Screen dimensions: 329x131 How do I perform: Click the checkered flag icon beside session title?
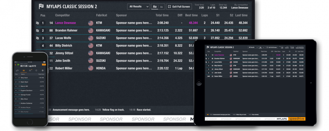pyautogui.click(x=41, y=6)
